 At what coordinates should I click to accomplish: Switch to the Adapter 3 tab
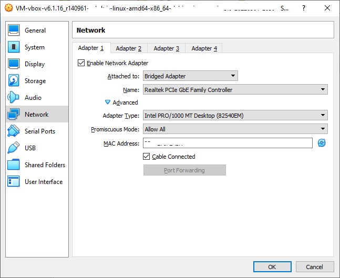167,48
